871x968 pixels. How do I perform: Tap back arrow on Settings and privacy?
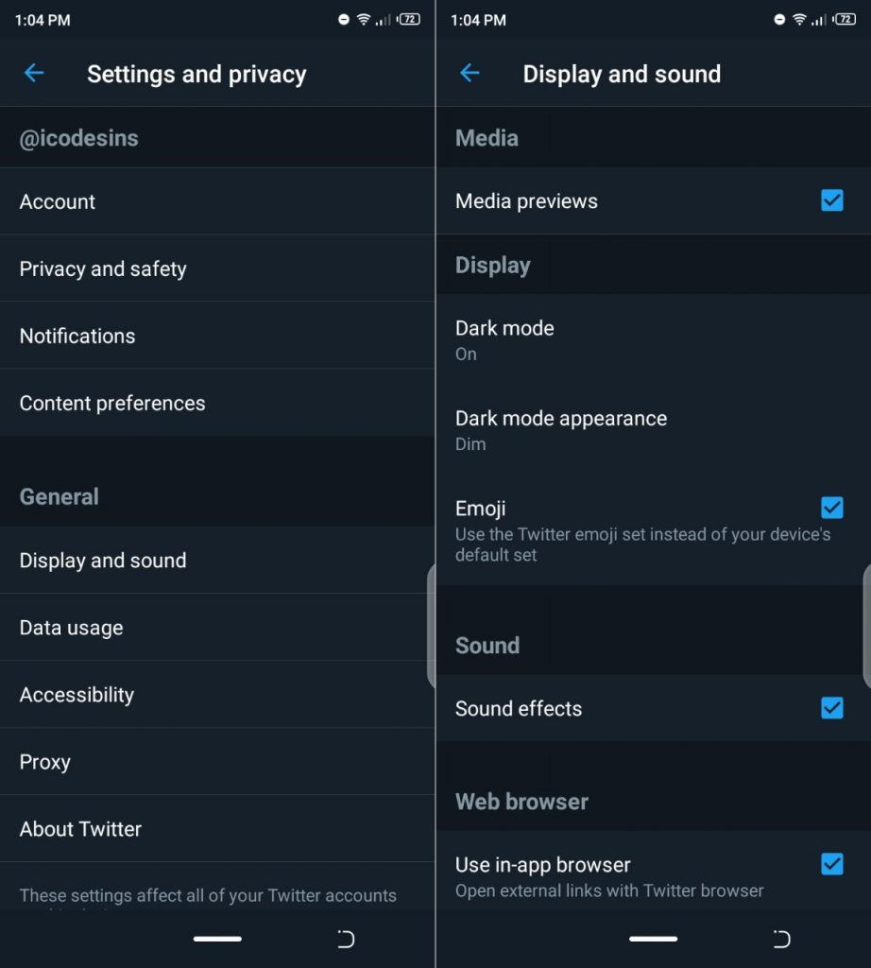point(34,74)
